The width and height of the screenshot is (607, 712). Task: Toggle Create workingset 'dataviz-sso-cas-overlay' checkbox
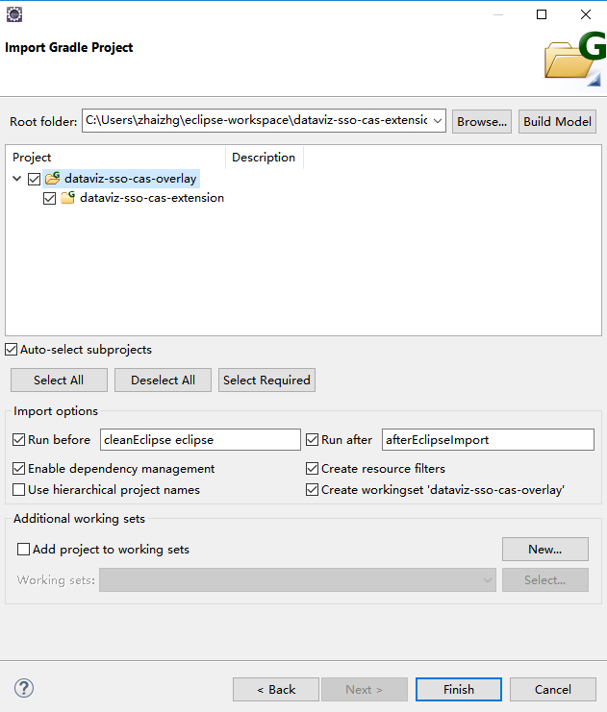click(312, 490)
